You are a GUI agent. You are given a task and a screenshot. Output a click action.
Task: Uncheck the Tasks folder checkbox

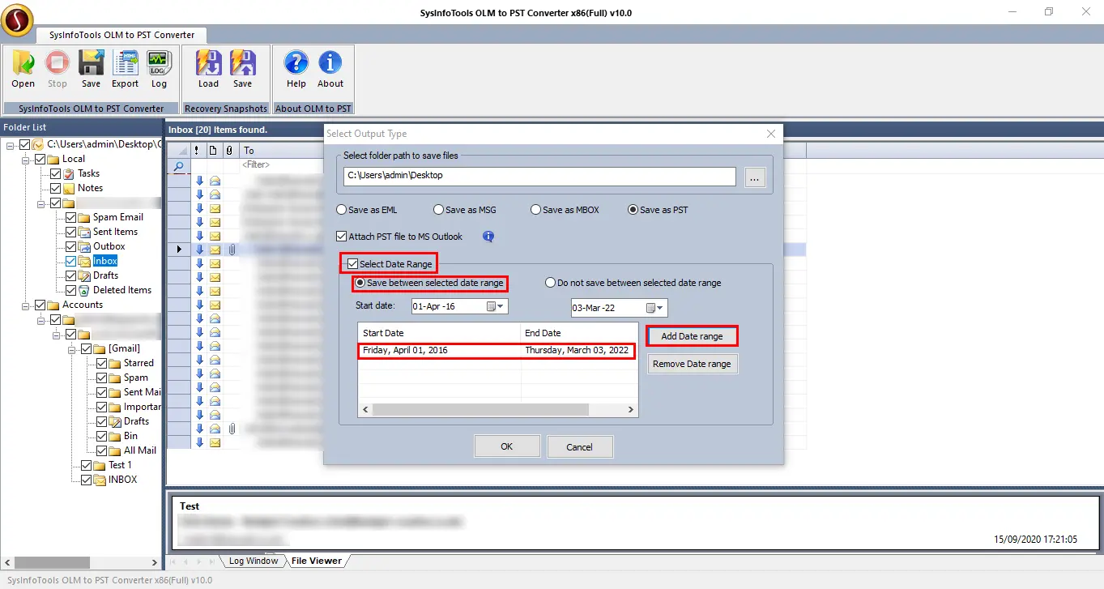55,173
